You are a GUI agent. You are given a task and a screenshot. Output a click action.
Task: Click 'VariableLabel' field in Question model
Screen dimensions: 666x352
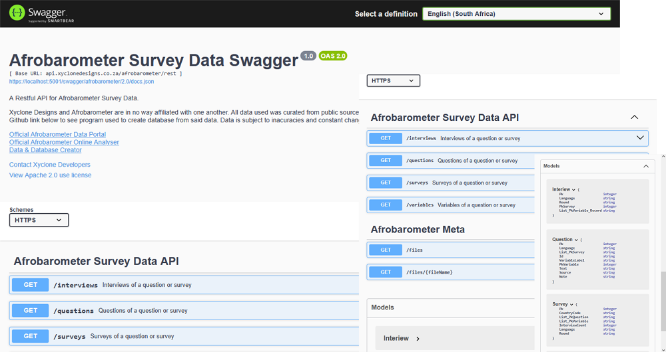click(x=571, y=260)
